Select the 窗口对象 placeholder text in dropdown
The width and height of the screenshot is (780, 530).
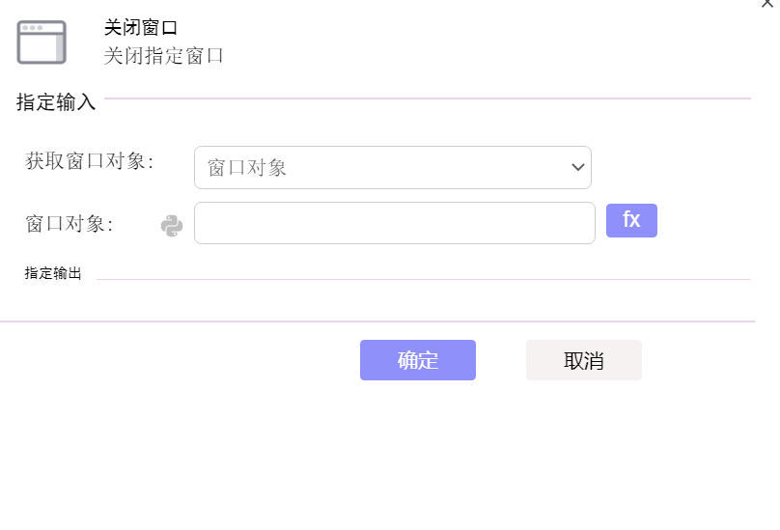tap(247, 168)
